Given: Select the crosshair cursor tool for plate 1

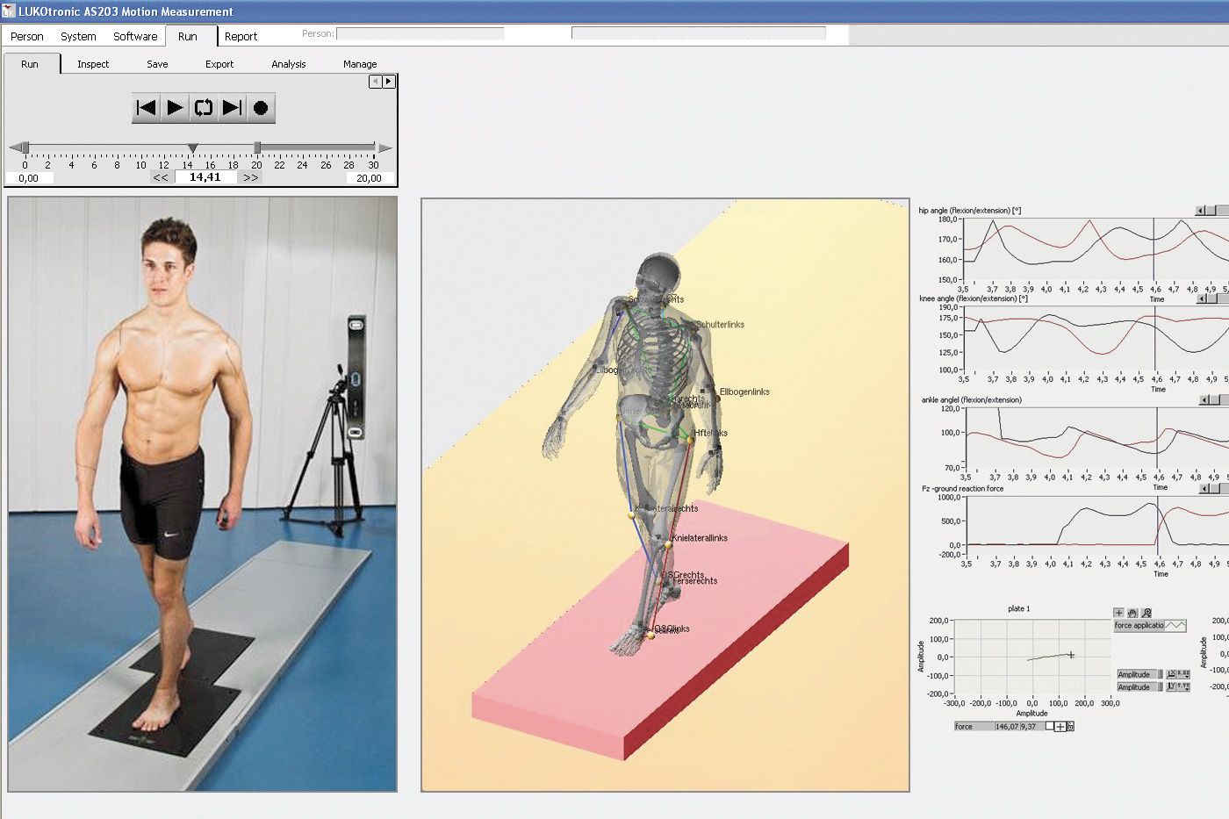Looking at the screenshot, I should pyautogui.click(x=1118, y=613).
